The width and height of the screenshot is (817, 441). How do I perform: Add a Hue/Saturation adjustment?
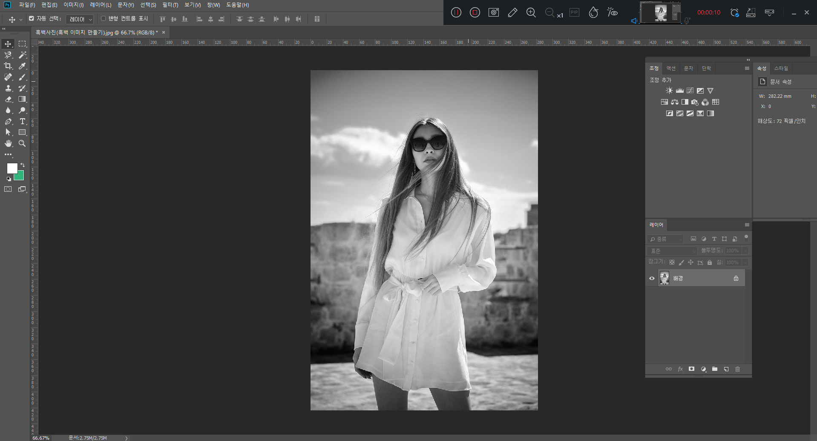pyautogui.click(x=664, y=102)
